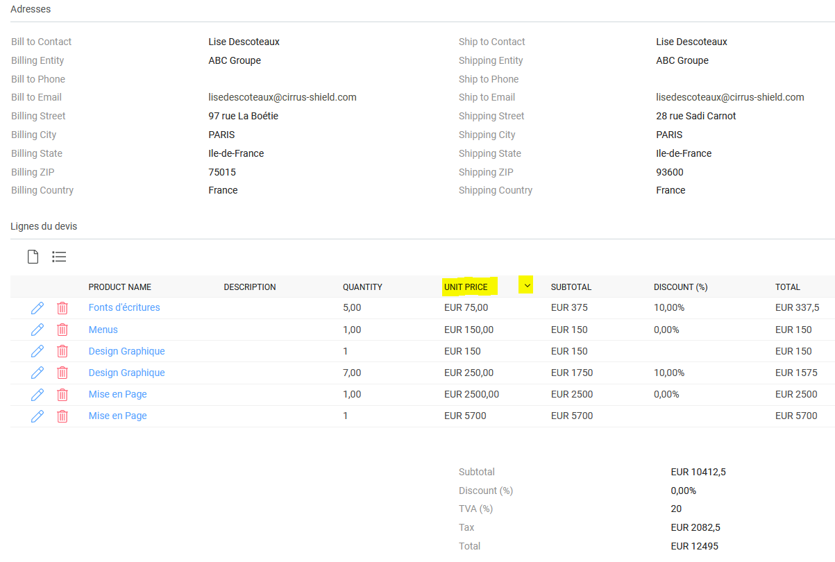
Task: Edit the Mise en Page line totaling EUR 2500
Action: [x=37, y=394]
